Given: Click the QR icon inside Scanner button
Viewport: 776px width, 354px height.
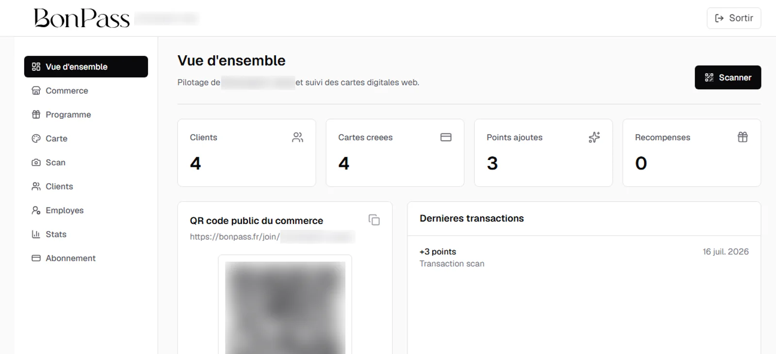Looking at the screenshot, I should coord(709,78).
